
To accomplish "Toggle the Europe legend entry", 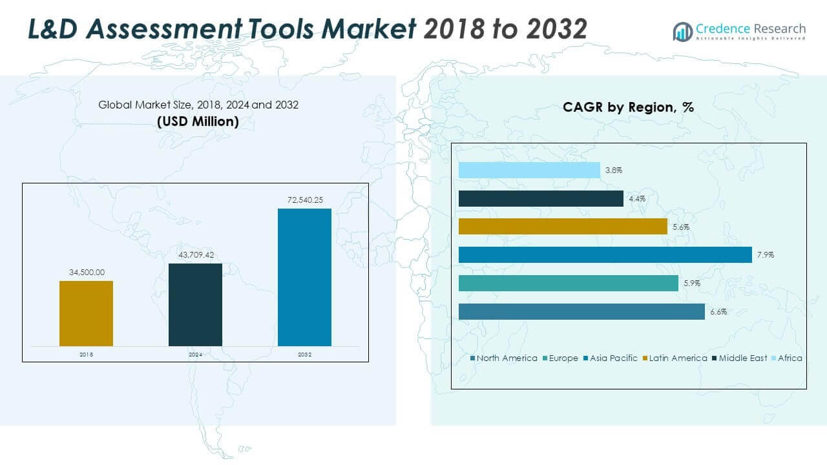I will tap(562, 358).
